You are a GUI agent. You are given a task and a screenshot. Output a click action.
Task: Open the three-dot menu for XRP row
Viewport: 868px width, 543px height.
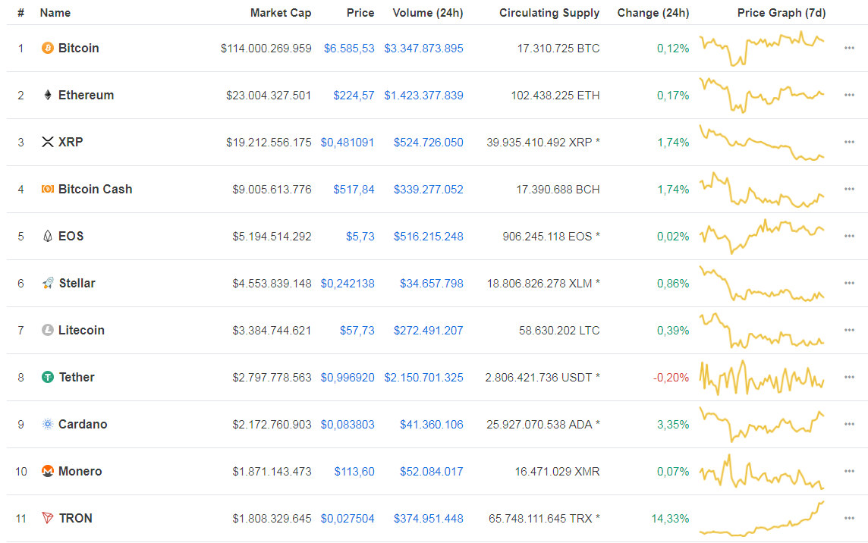click(x=849, y=143)
